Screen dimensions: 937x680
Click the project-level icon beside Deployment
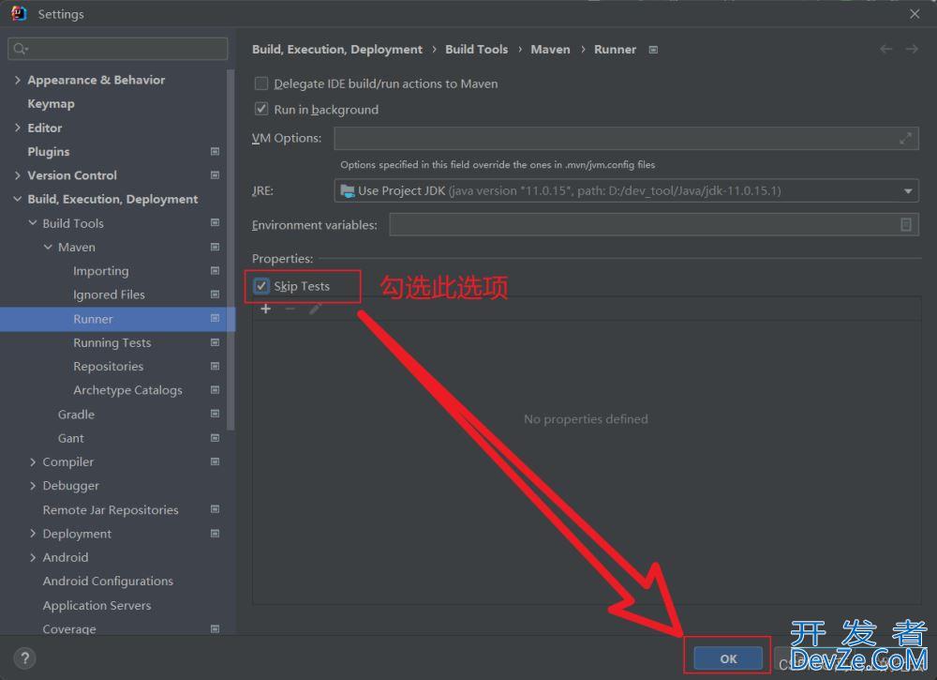pos(216,534)
